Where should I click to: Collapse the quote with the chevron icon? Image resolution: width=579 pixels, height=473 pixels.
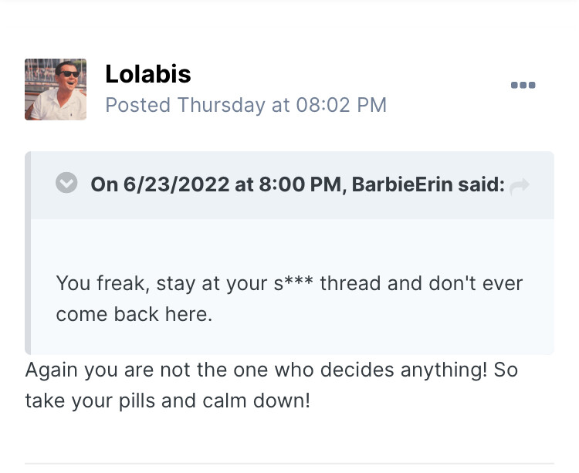(67, 184)
